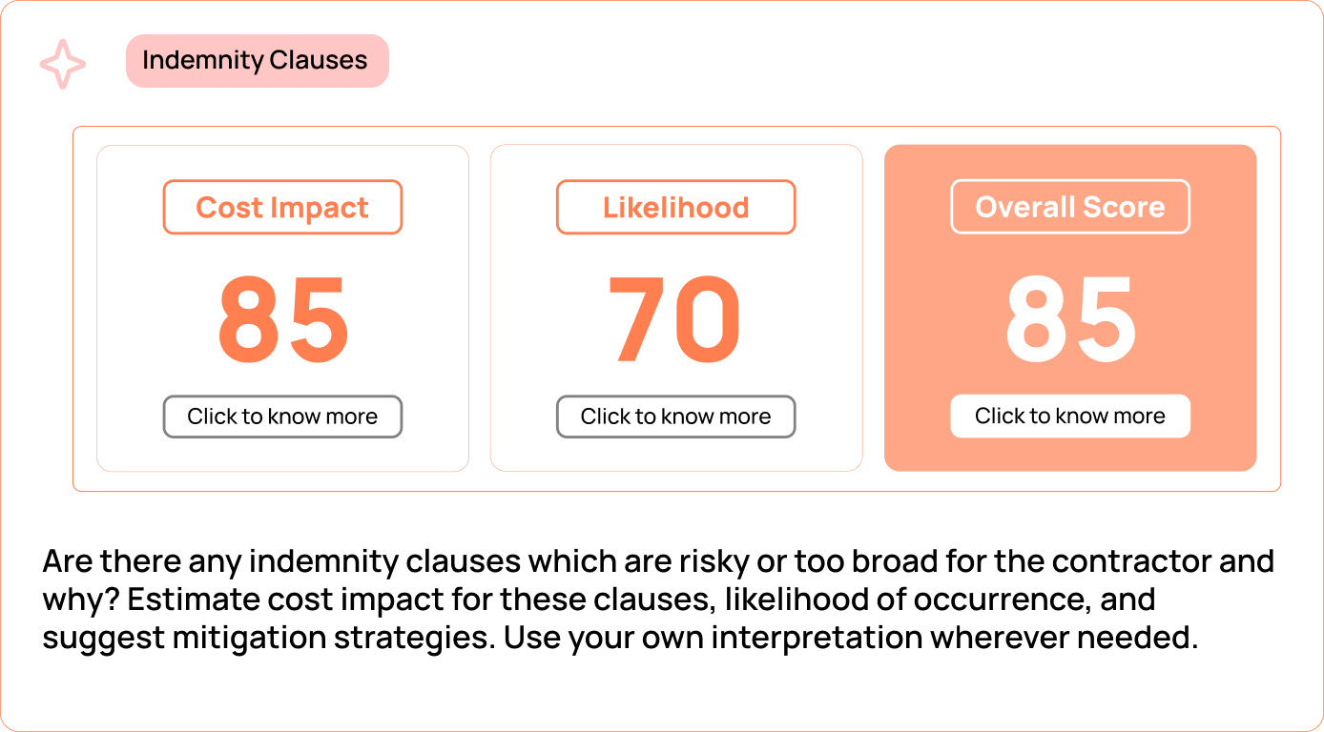Click the digit 0 in Likelihood score

pos(708,319)
